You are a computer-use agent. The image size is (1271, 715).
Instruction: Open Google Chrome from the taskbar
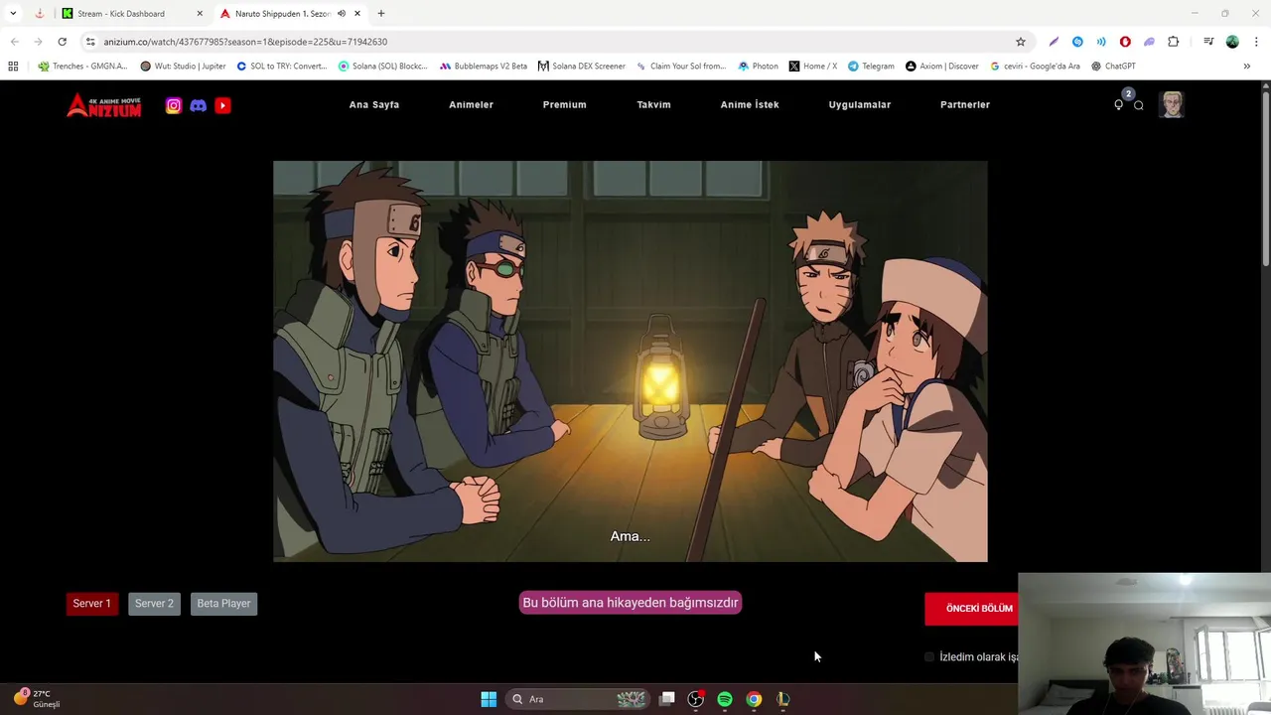tap(754, 699)
